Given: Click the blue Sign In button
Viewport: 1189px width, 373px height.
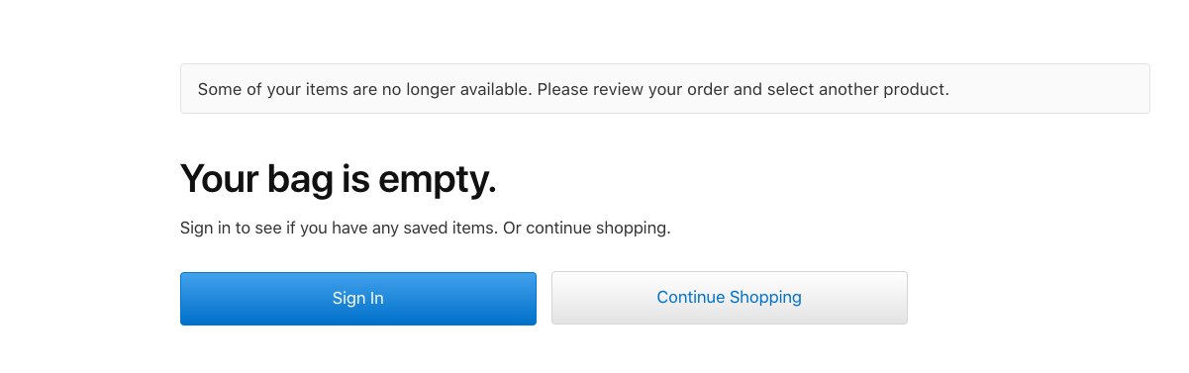Looking at the screenshot, I should tap(357, 298).
